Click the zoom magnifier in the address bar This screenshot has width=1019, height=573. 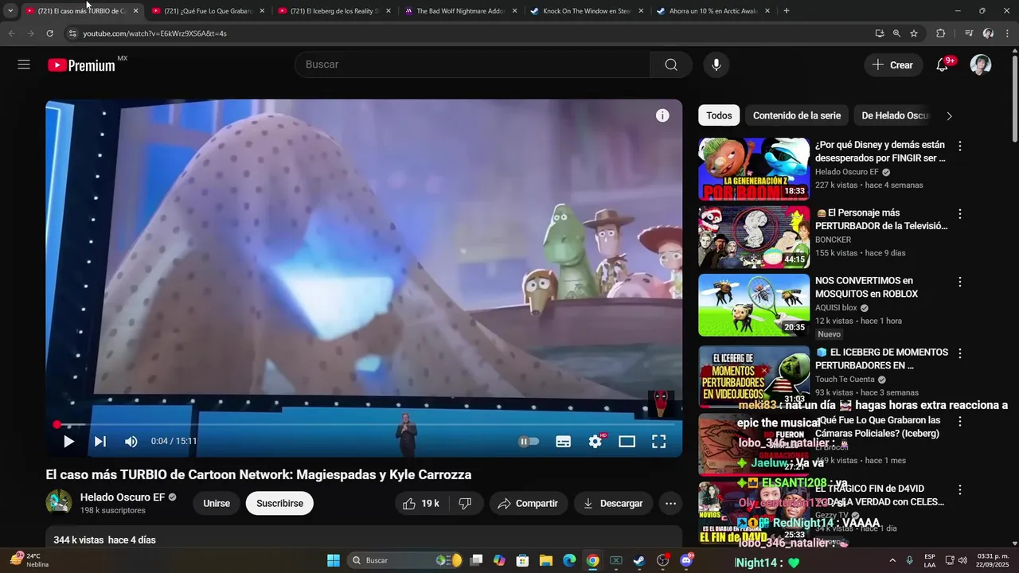pyautogui.click(x=896, y=33)
